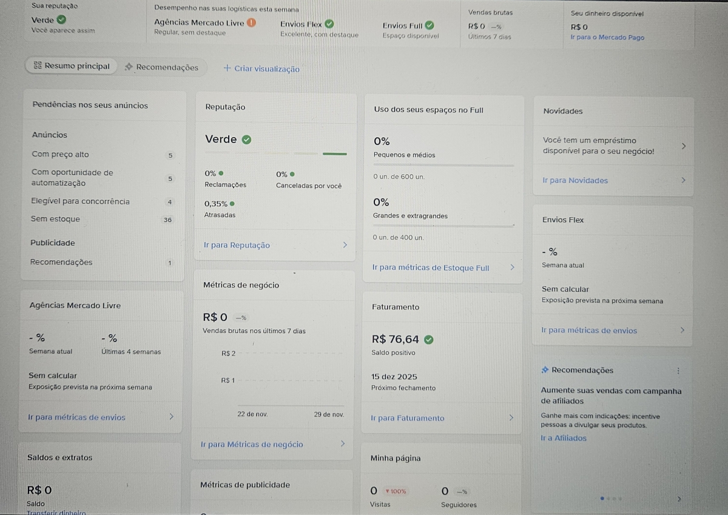
Task: Click the carousel next arrow at bottom right
Action: pos(679,498)
